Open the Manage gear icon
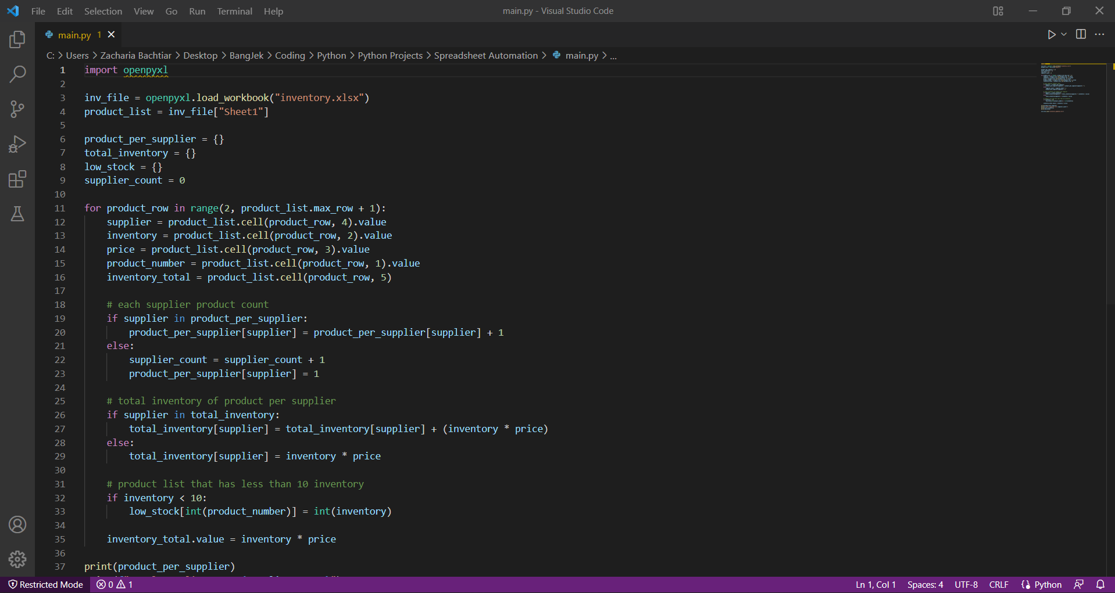 coord(17,559)
